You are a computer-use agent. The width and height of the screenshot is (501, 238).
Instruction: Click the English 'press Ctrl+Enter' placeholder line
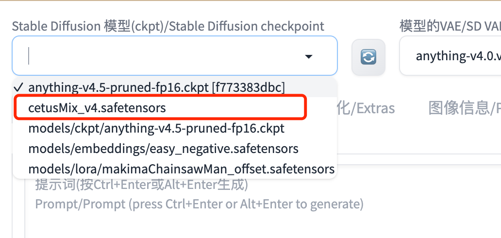pyautogui.click(x=199, y=204)
